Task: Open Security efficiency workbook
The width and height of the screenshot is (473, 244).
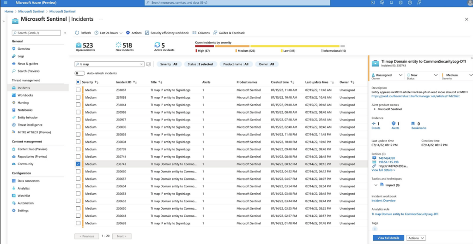Action: pyautogui.click(x=167, y=33)
